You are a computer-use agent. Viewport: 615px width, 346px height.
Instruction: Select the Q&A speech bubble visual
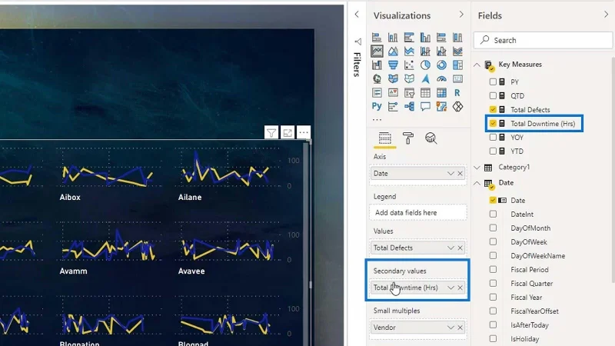425,106
